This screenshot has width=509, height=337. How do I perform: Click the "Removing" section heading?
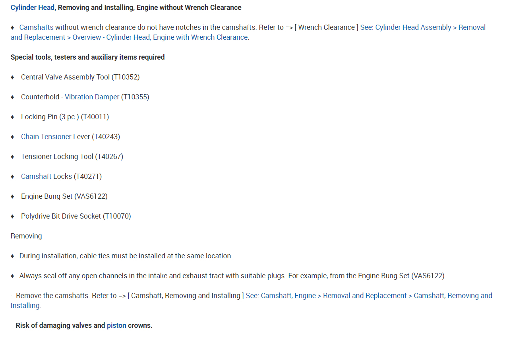coord(26,236)
